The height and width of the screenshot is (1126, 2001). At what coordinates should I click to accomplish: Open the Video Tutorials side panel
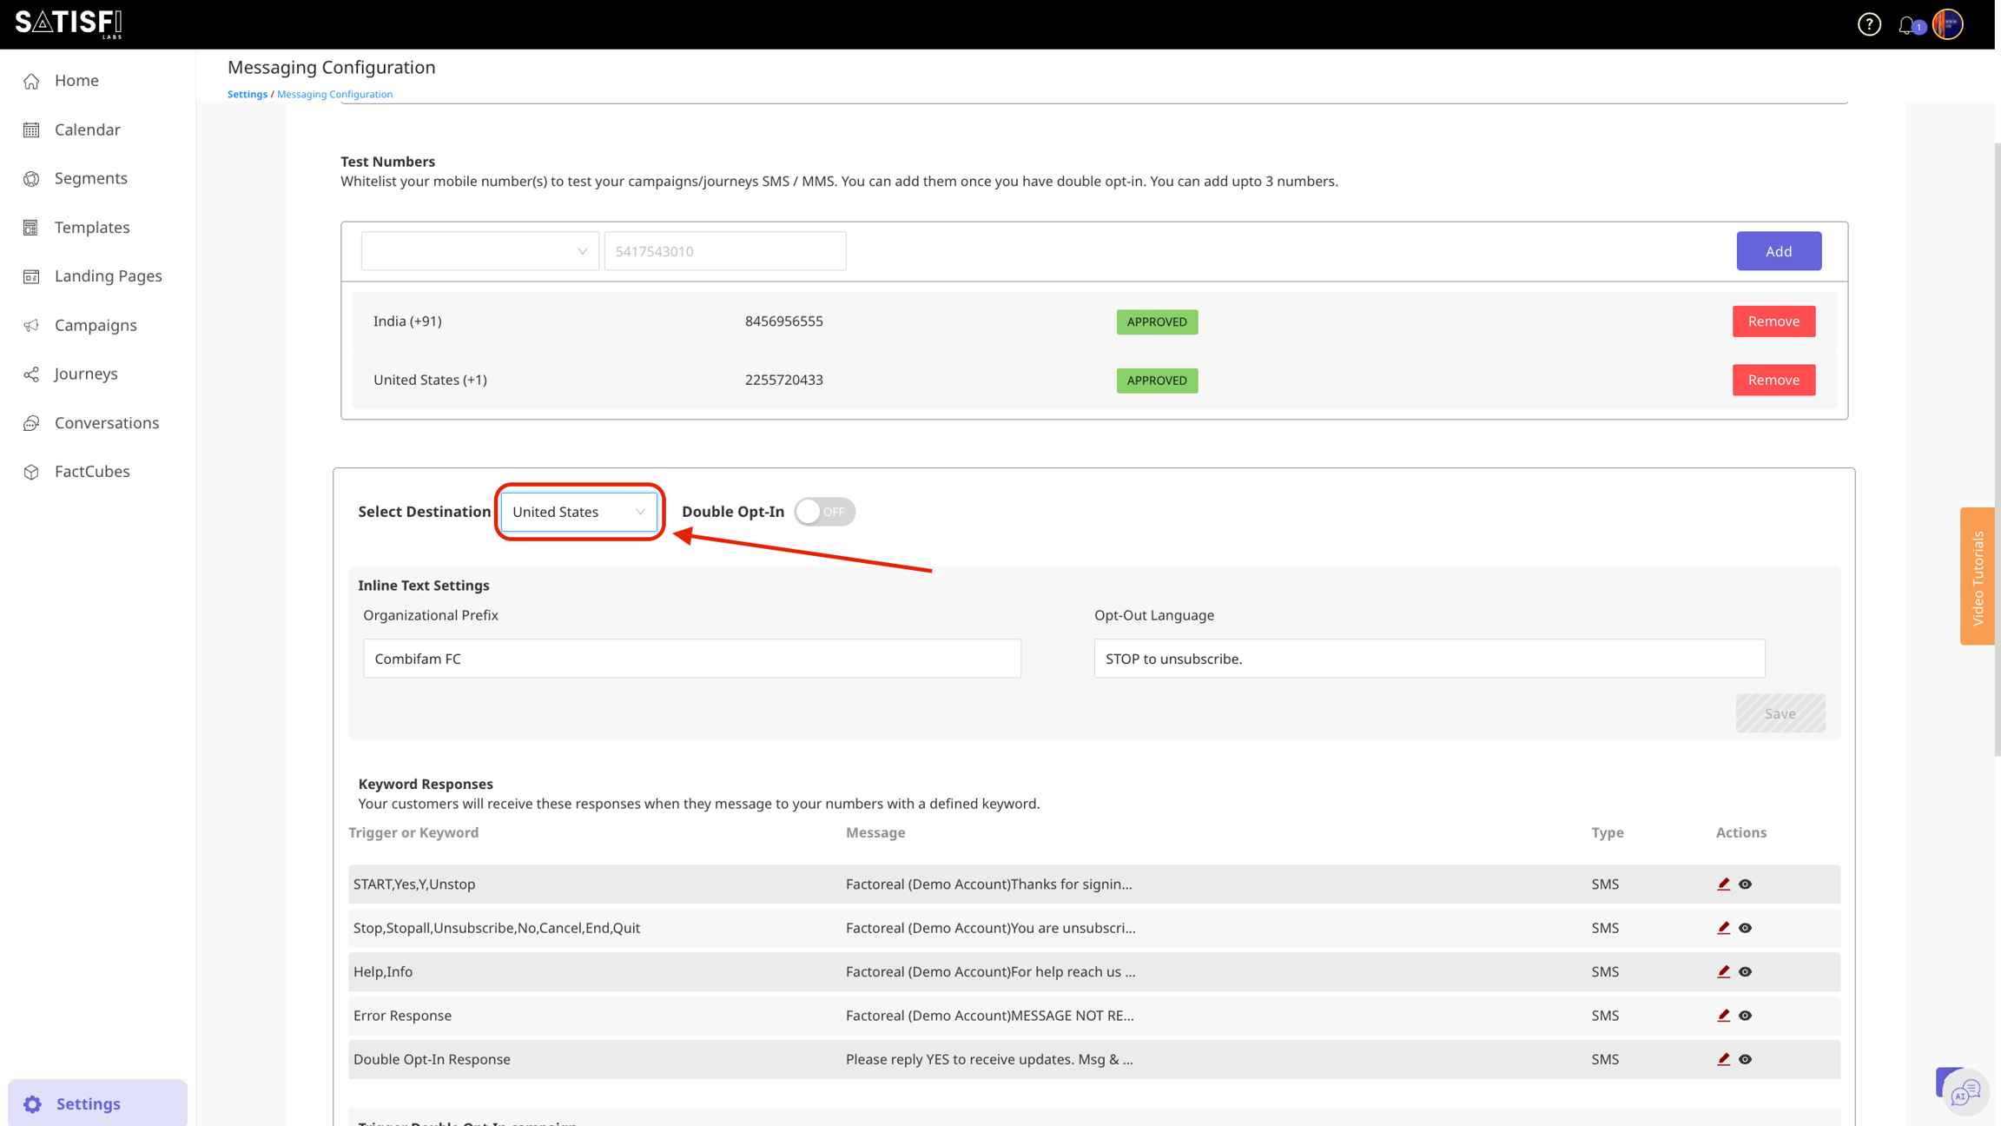click(1978, 577)
